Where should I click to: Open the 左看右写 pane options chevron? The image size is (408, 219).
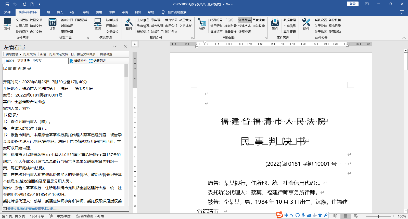tap(114, 46)
